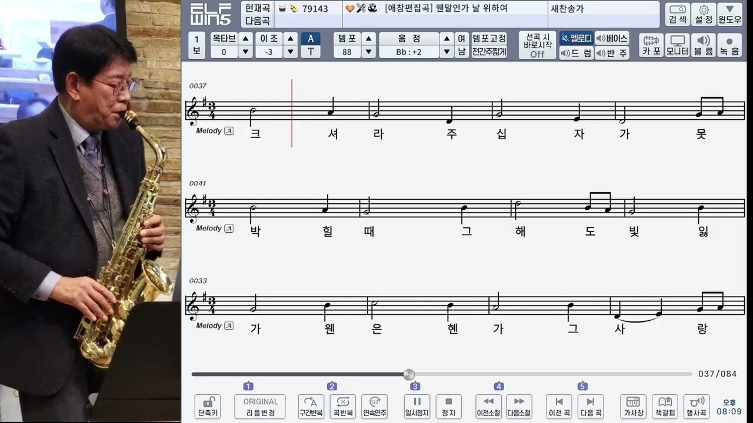Go to next measure 다음소절
753x423 pixels.
(x=519, y=407)
